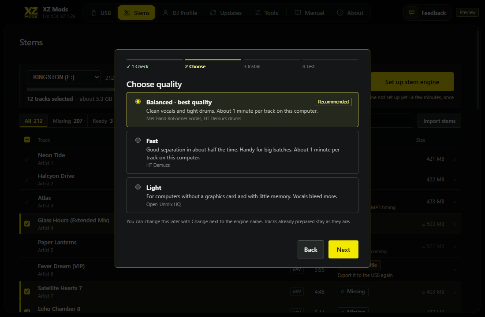Uncheck the Glass Hours (Extended Mix) checkbox
The height and width of the screenshot is (317, 485).
coord(27,224)
